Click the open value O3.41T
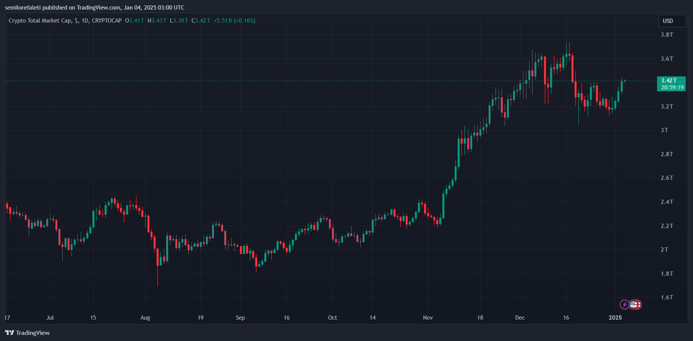The width and height of the screenshot is (693, 341). 134,21
